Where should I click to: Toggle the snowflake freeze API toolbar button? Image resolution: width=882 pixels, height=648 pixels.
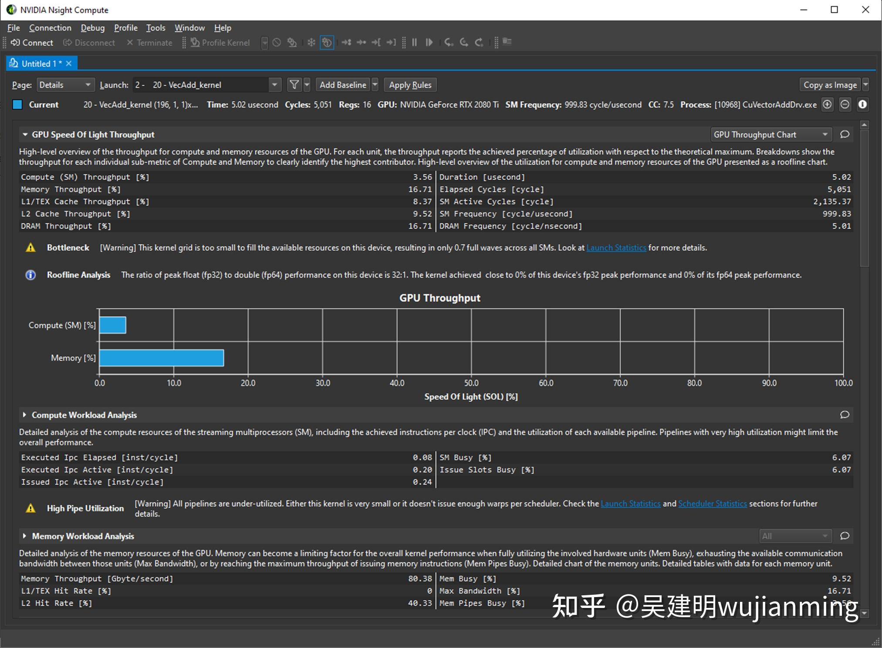311,42
